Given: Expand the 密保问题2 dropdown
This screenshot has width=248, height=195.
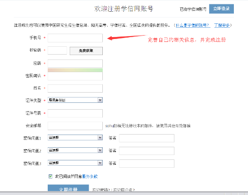Looking at the screenshot, I should click(x=75, y=150).
